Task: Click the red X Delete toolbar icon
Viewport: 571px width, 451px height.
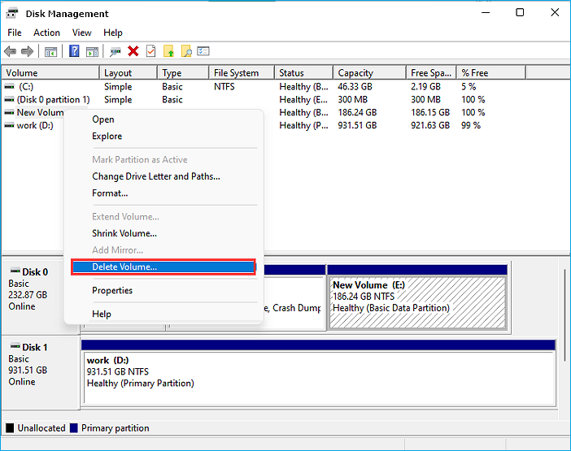Action: coord(133,51)
